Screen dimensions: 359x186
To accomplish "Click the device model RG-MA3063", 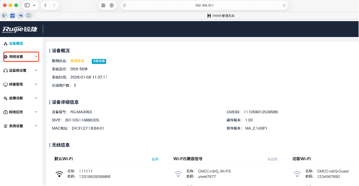I will pyautogui.click(x=81, y=112).
